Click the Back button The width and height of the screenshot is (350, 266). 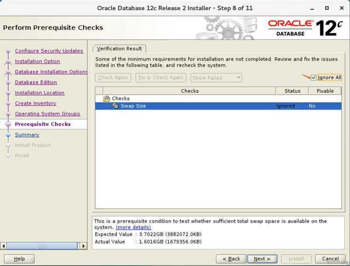pyautogui.click(x=231, y=259)
